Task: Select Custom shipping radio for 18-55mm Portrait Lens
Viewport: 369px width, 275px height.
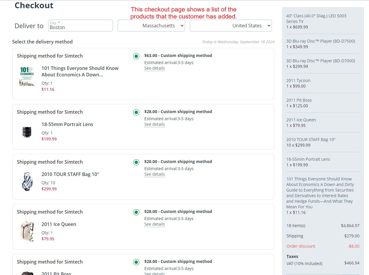Action: click(x=136, y=112)
